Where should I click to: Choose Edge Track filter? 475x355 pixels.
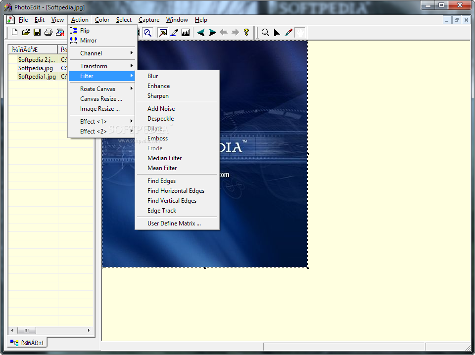click(x=177, y=210)
